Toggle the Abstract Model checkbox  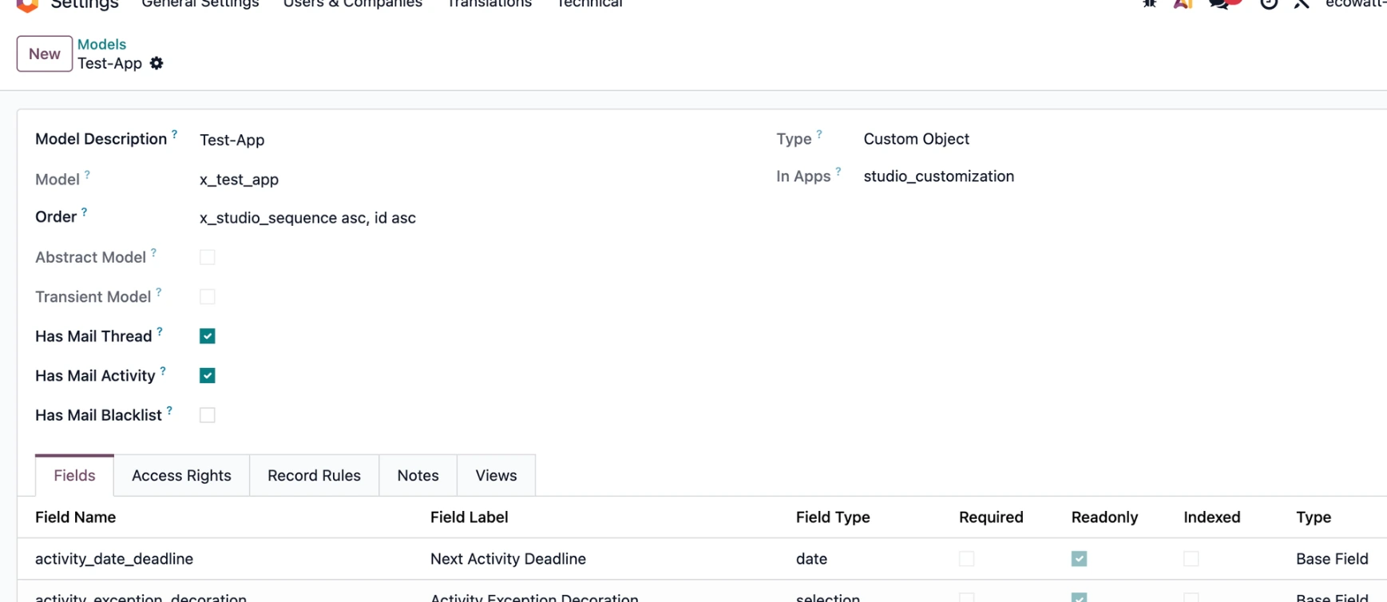tap(208, 257)
